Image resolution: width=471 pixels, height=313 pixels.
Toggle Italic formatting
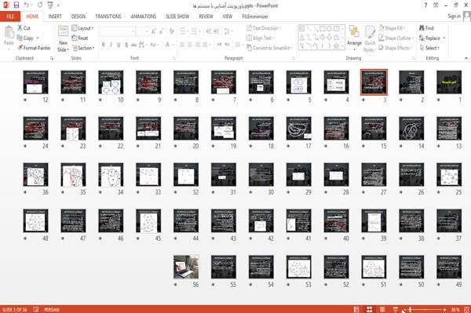pyautogui.click(x=111, y=45)
